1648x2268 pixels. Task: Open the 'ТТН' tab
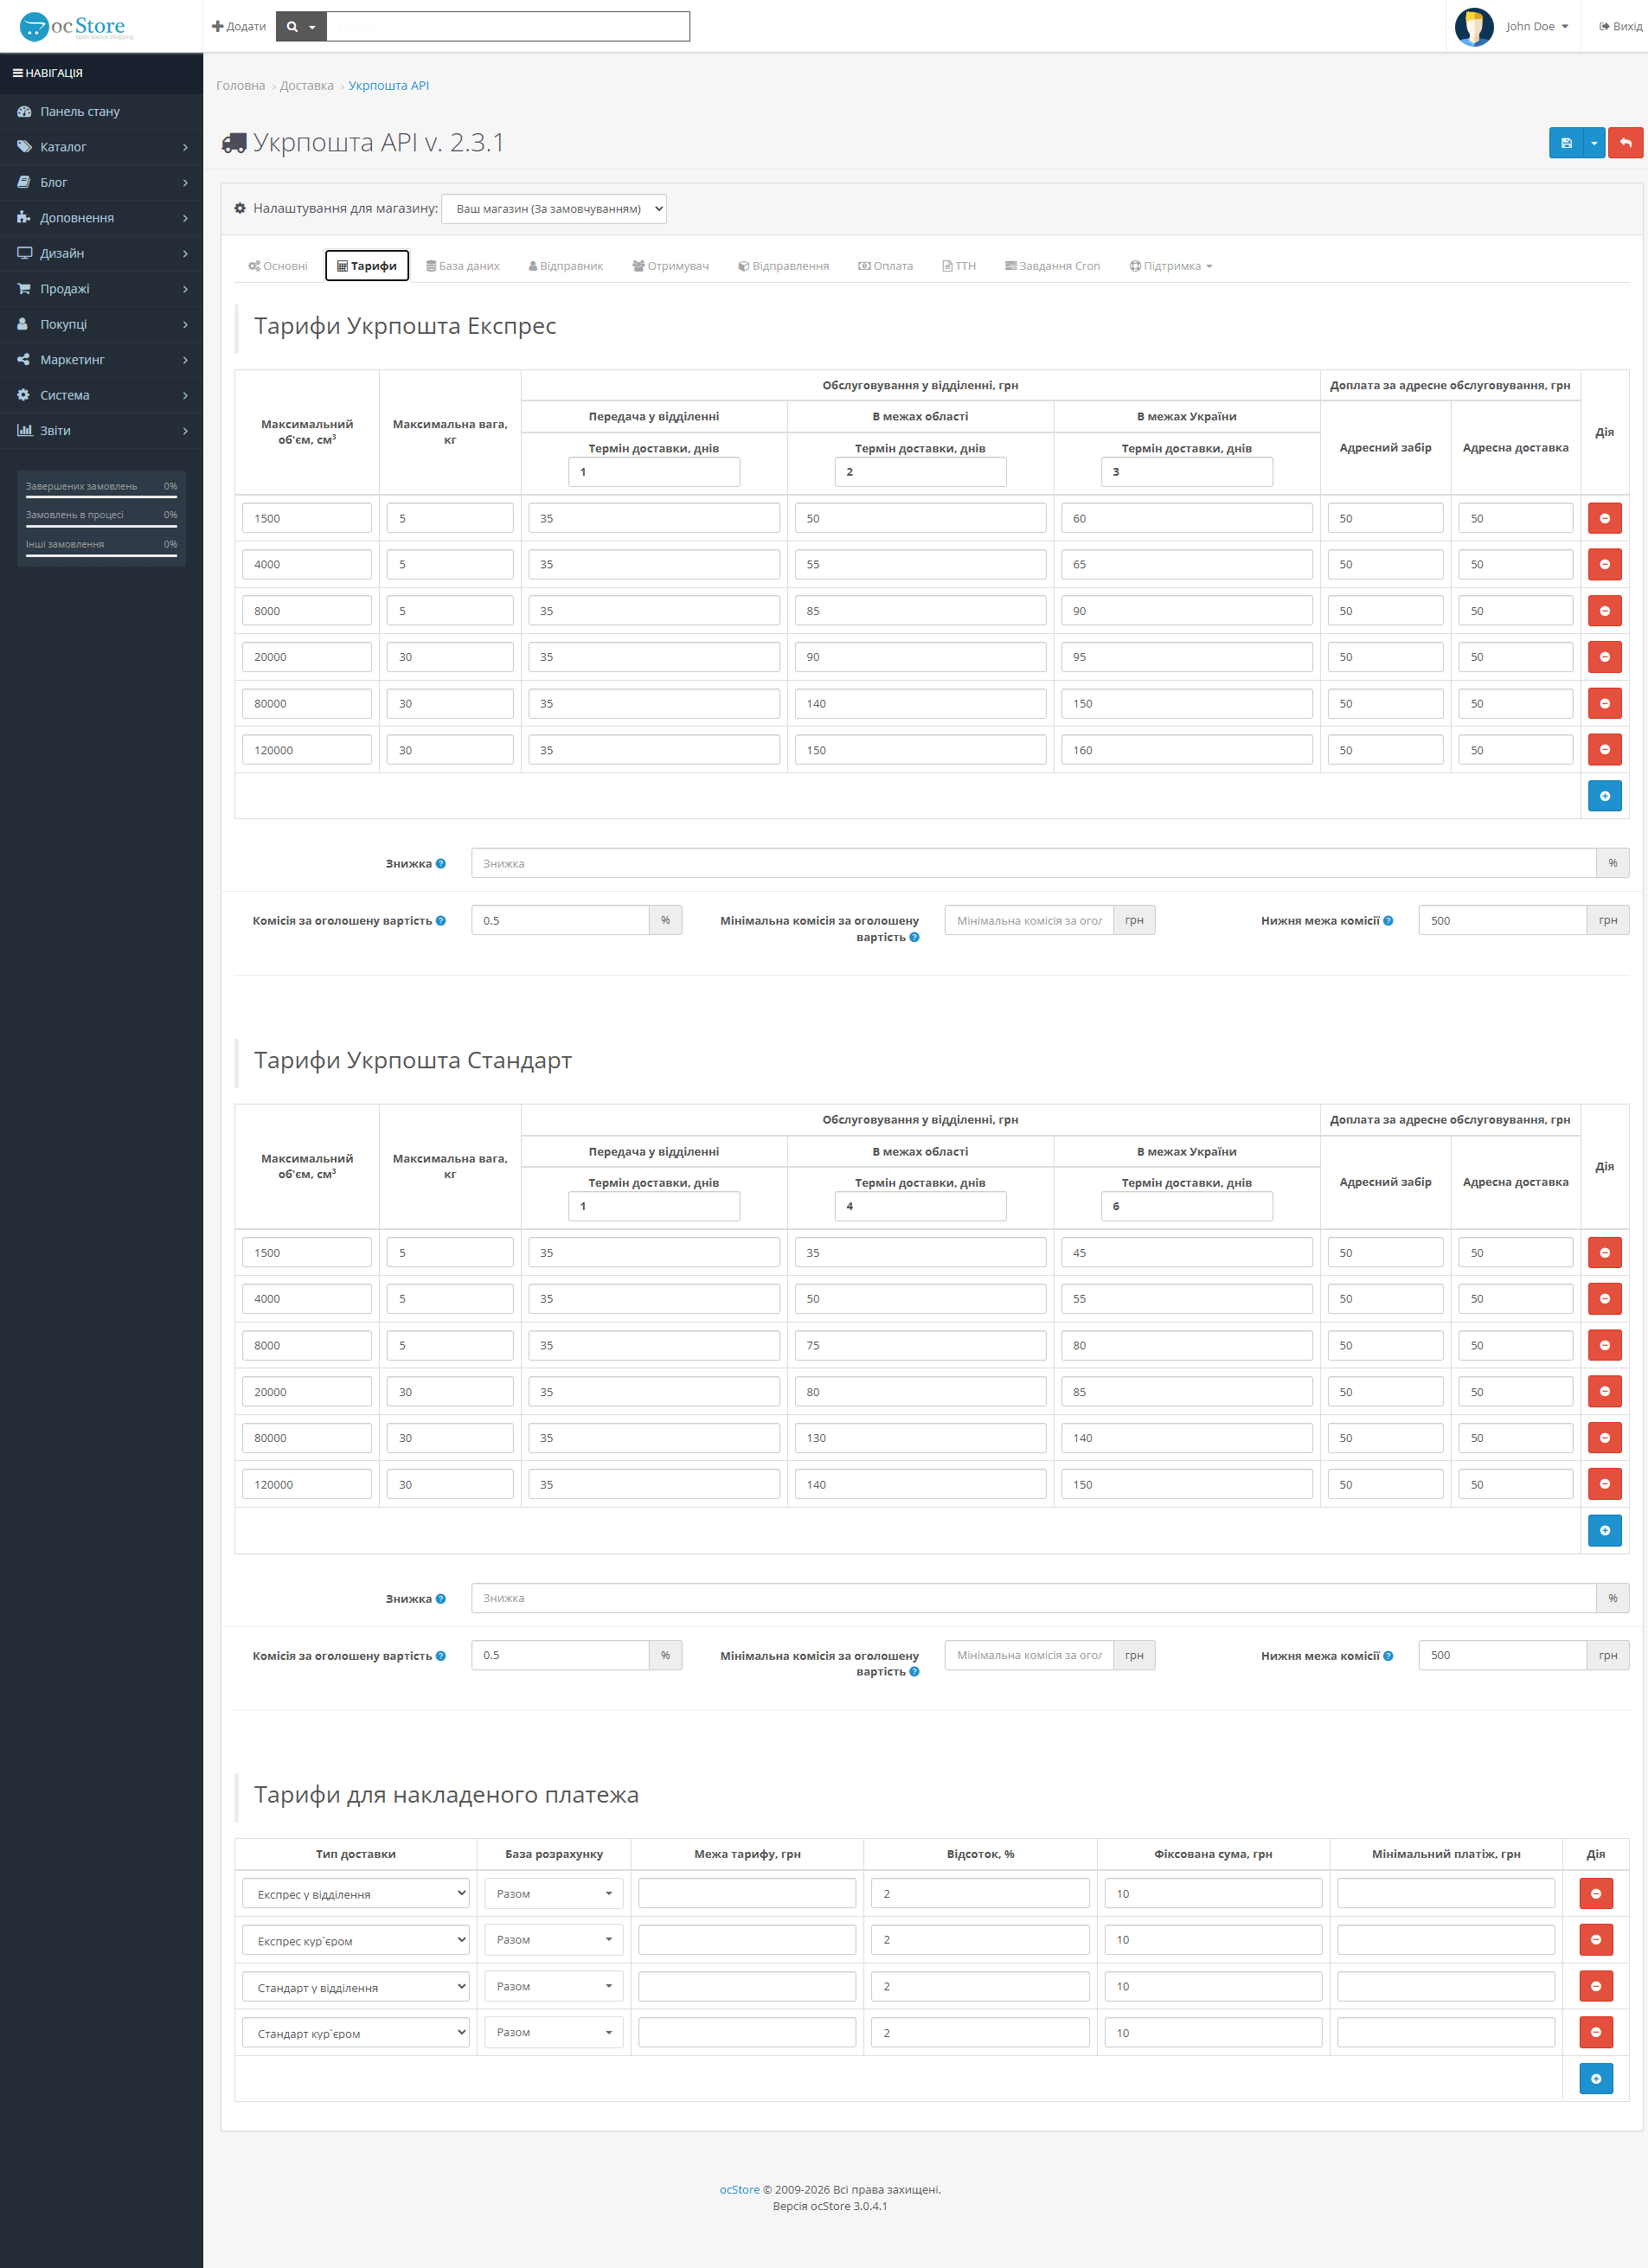pyautogui.click(x=959, y=266)
